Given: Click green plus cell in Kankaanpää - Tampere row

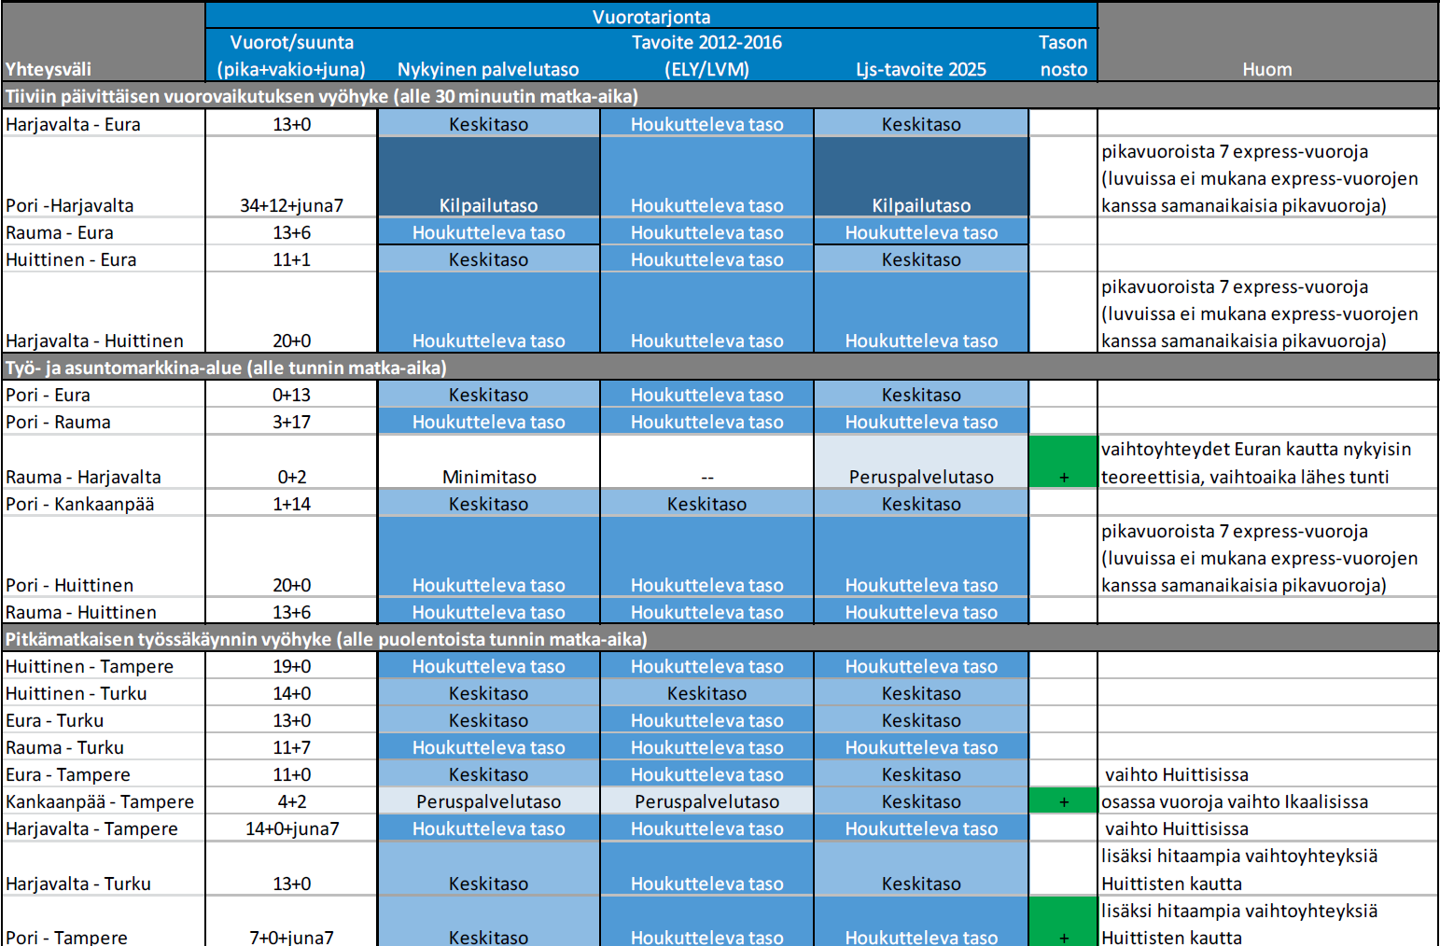Looking at the screenshot, I should (x=1063, y=801).
